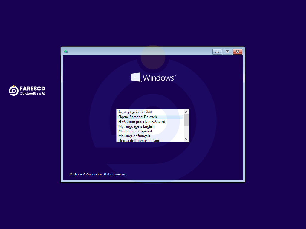Click the language list scrollbar thumb
306x229 pixels.
point(186,120)
